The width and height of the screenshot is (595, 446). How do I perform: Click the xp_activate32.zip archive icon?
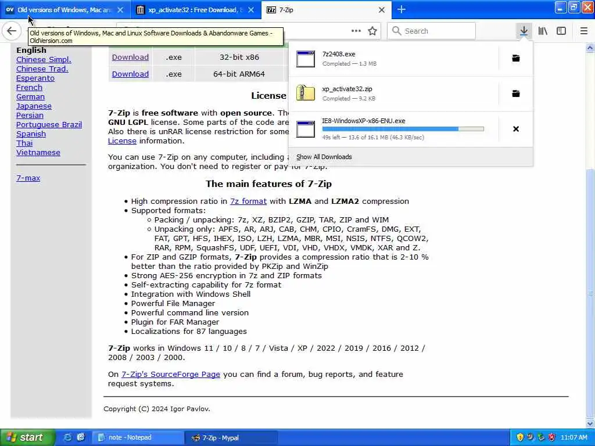pos(306,93)
